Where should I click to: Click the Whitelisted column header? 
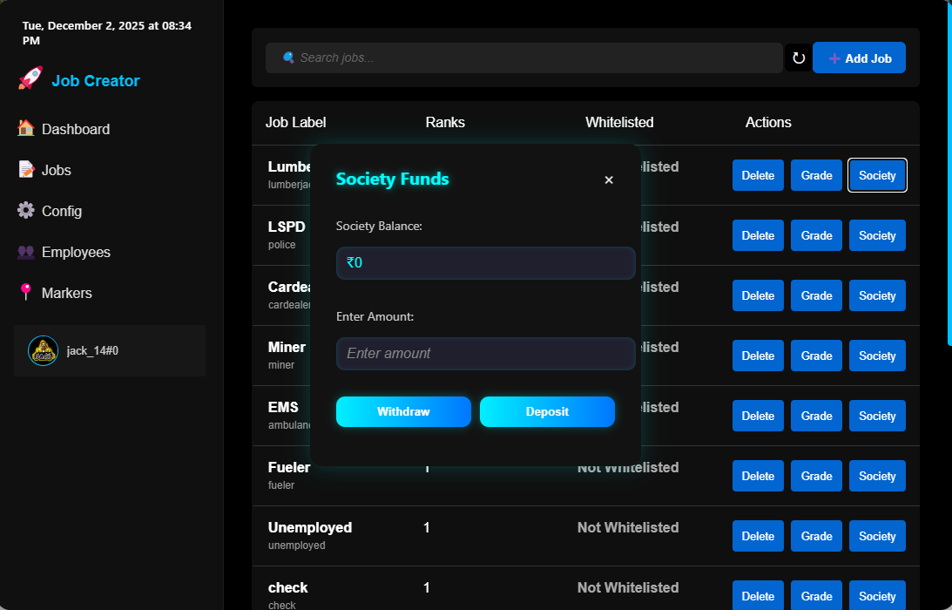point(619,122)
